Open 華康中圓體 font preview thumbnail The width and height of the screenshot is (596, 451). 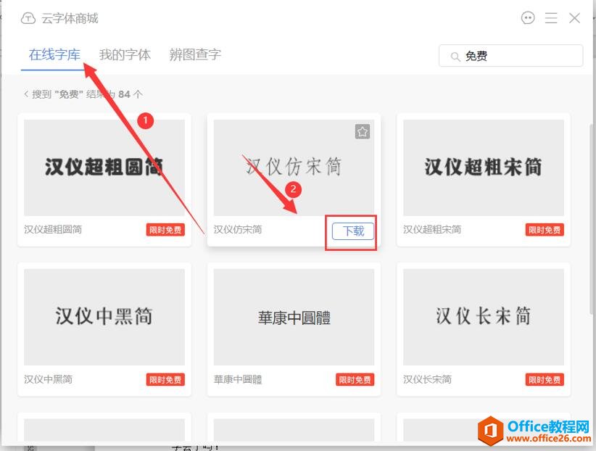pyautogui.click(x=294, y=317)
